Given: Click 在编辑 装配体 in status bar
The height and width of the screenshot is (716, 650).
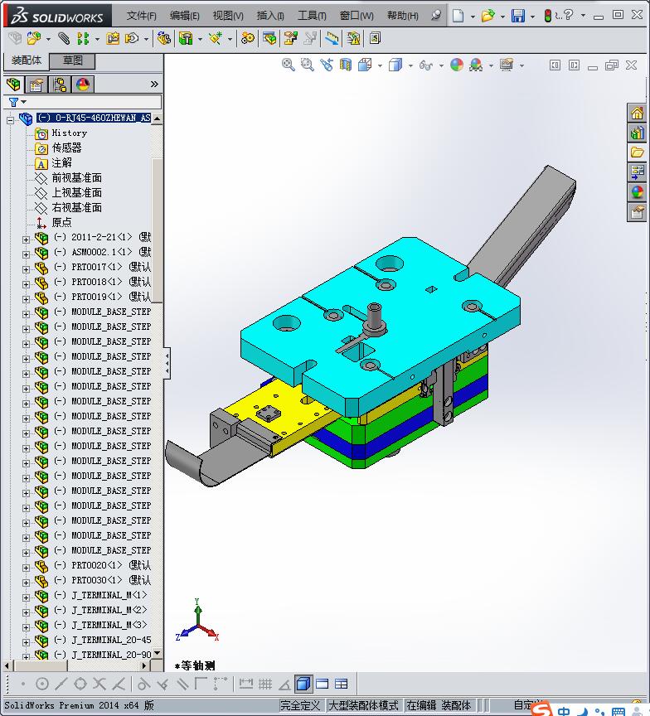Looking at the screenshot, I should tap(438, 705).
